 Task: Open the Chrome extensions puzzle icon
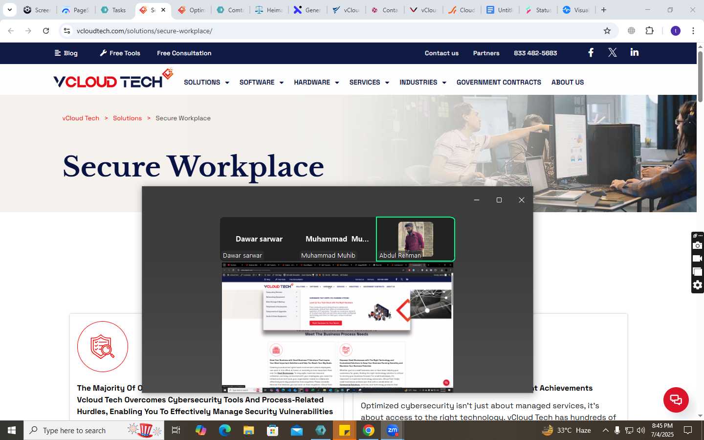[649, 31]
